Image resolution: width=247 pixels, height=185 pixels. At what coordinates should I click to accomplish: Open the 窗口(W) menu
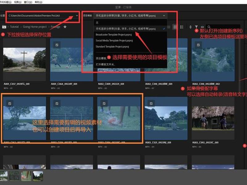[x=28, y=2]
